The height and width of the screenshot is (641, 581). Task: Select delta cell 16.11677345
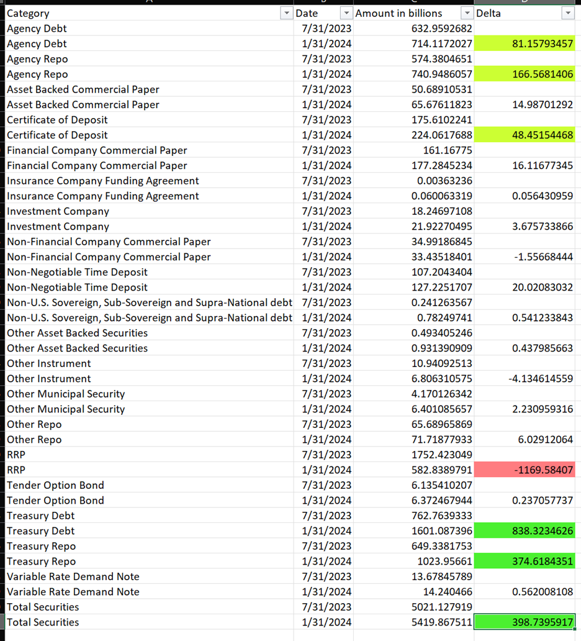pyautogui.click(x=525, y=166)
